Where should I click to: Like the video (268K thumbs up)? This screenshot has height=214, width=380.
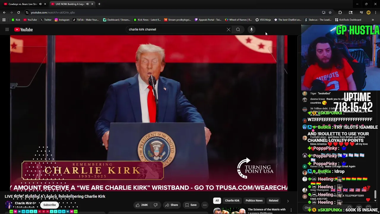142,205
